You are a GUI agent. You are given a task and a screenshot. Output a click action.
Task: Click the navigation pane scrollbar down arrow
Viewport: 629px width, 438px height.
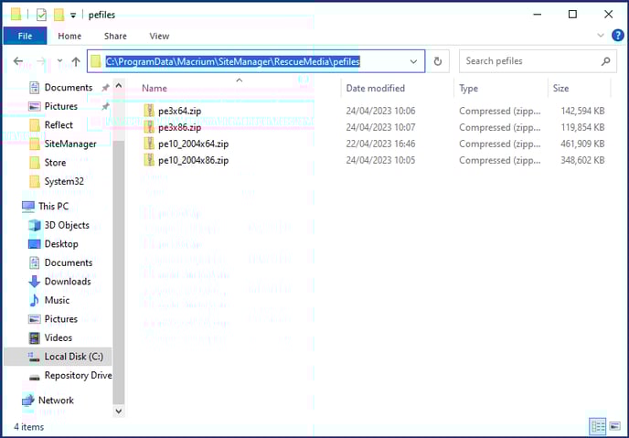tap(118, 413)
